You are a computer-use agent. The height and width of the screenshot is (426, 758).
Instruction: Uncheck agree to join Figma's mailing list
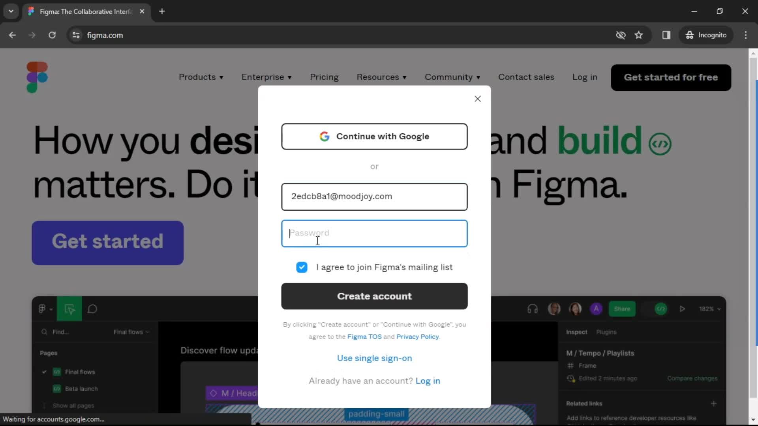(302, 267)
